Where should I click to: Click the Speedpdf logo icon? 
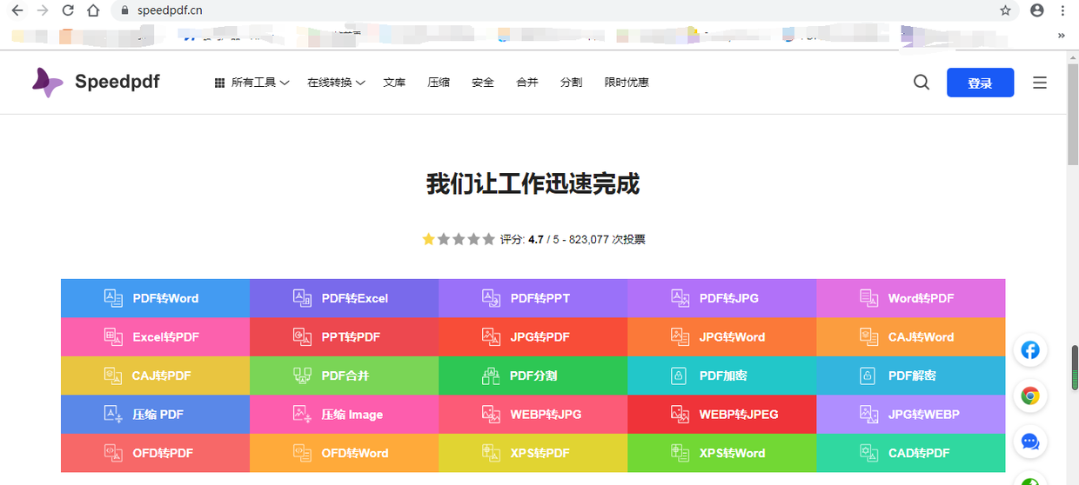47,83
